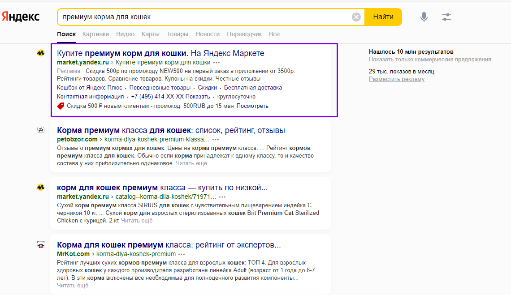Click the Yandex Market favicon on the first result
Screen dimensions: 511x295
[41, 53]
